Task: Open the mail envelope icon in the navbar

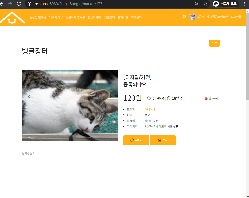Action: [185, 17]
